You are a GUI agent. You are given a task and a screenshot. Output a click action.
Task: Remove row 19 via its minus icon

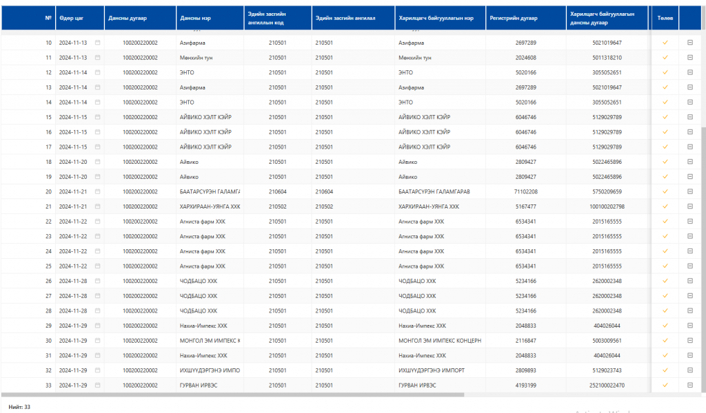point(689,177)
